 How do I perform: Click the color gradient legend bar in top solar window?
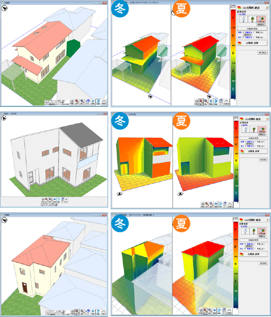pos(233,54)
